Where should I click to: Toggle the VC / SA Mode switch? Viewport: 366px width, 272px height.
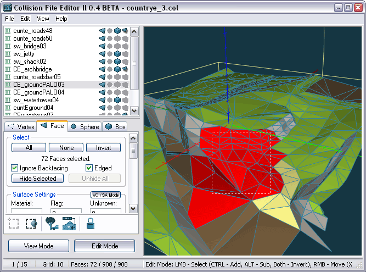105,195
